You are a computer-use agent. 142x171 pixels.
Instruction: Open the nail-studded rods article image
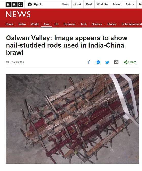tap(73, 119)
